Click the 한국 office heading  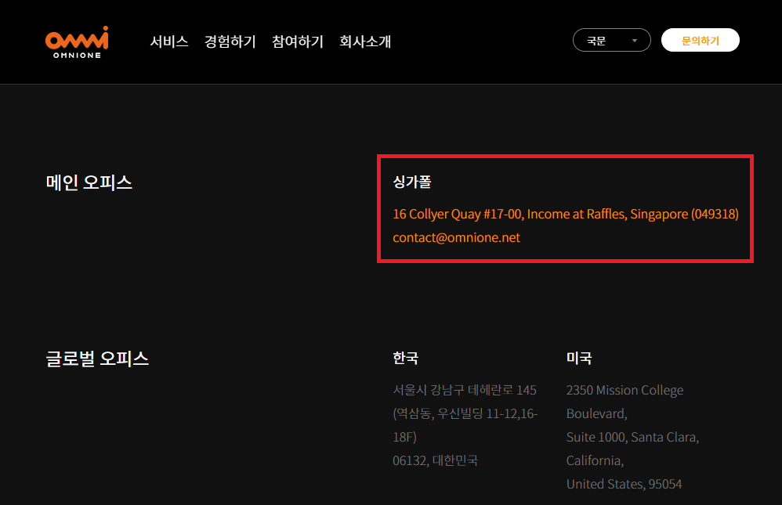tap(405, 358)
